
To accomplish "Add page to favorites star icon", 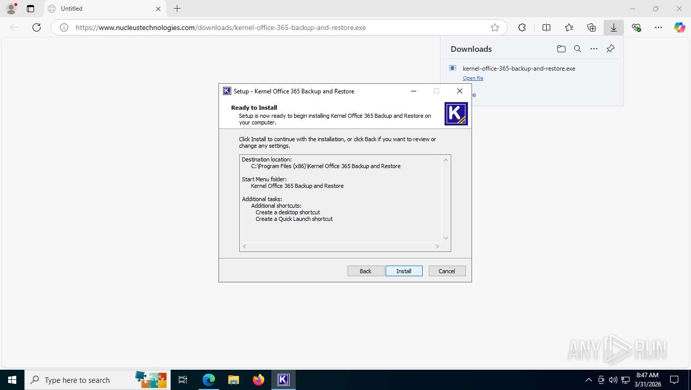I will (x=494, y=27).
